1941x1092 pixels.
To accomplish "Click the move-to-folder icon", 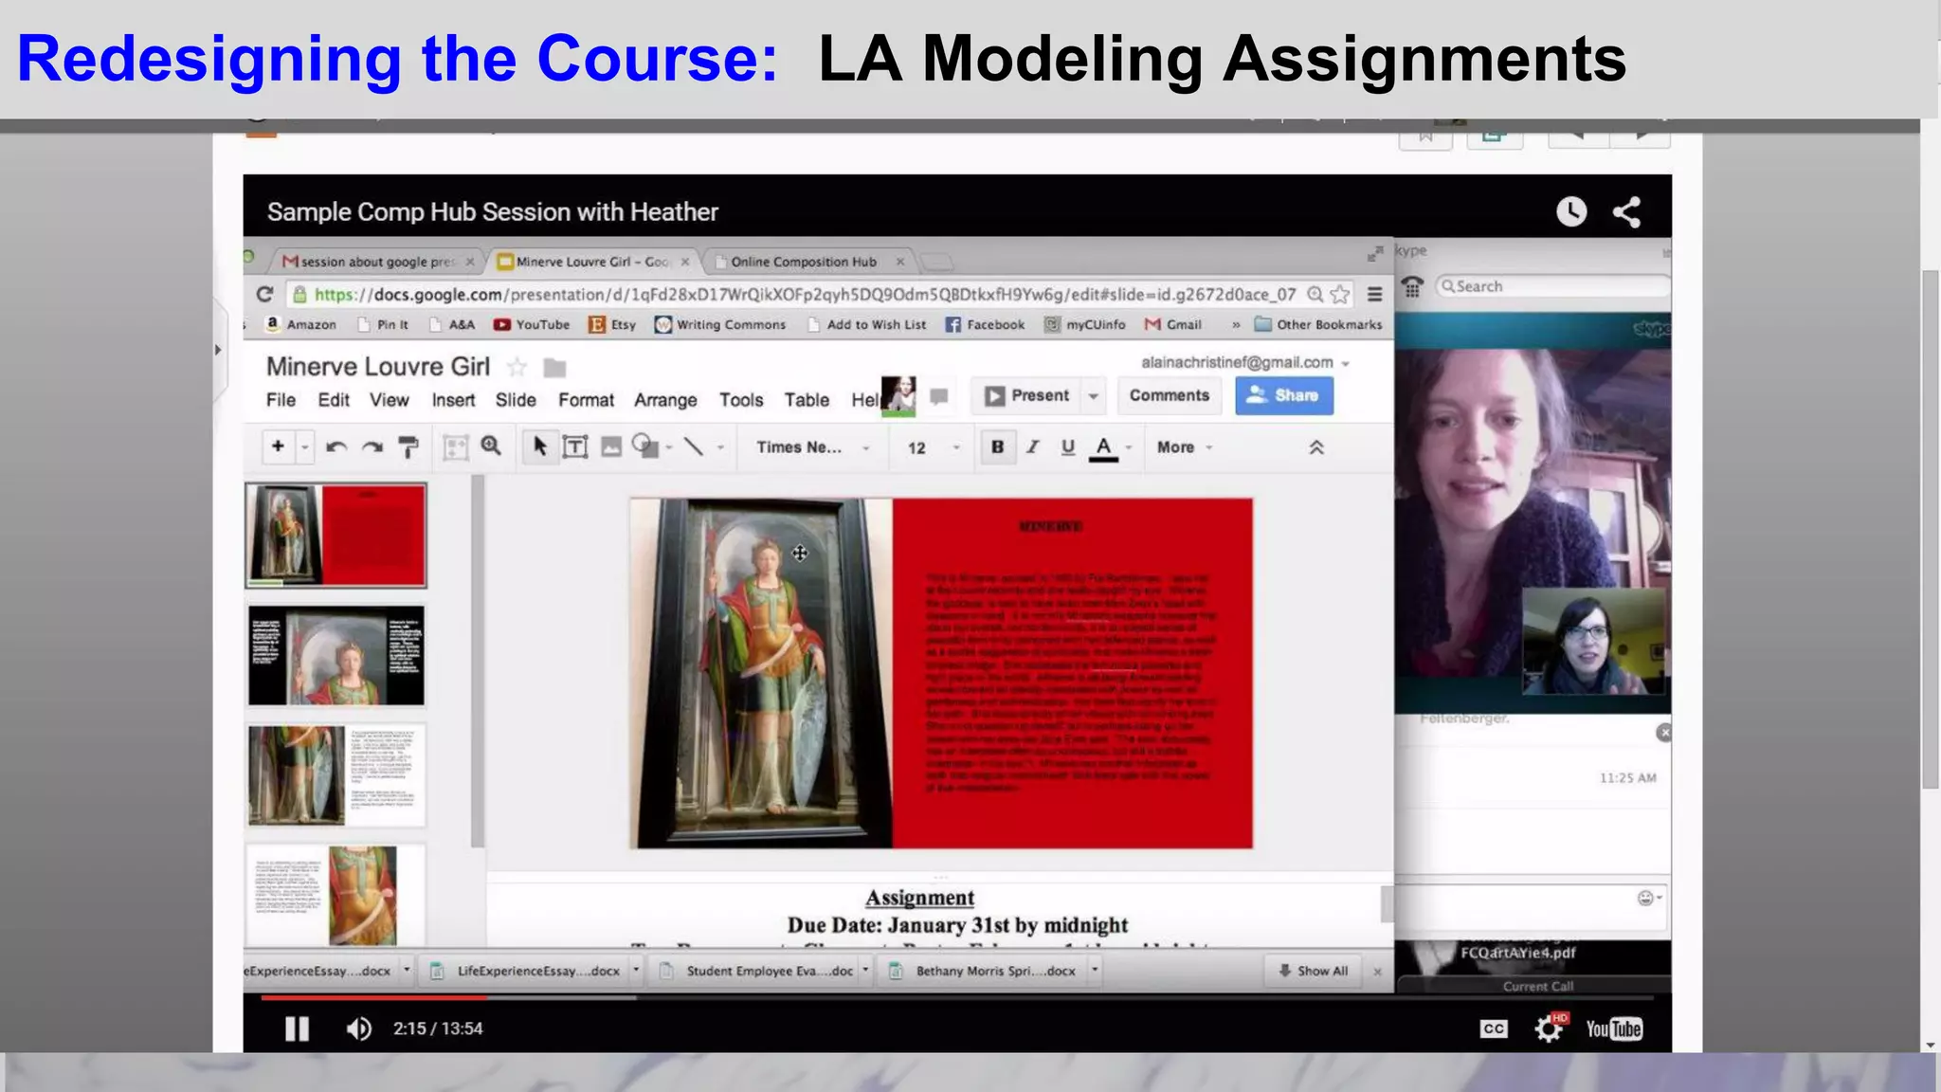I will pyautogui.click(x=554, y=368).
